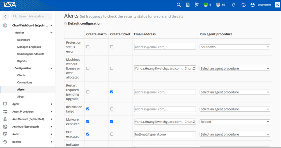Viewport: 281px width, 148px height.
Task: Open the About page
Action: pyautogui.click(x=21, y=97)
